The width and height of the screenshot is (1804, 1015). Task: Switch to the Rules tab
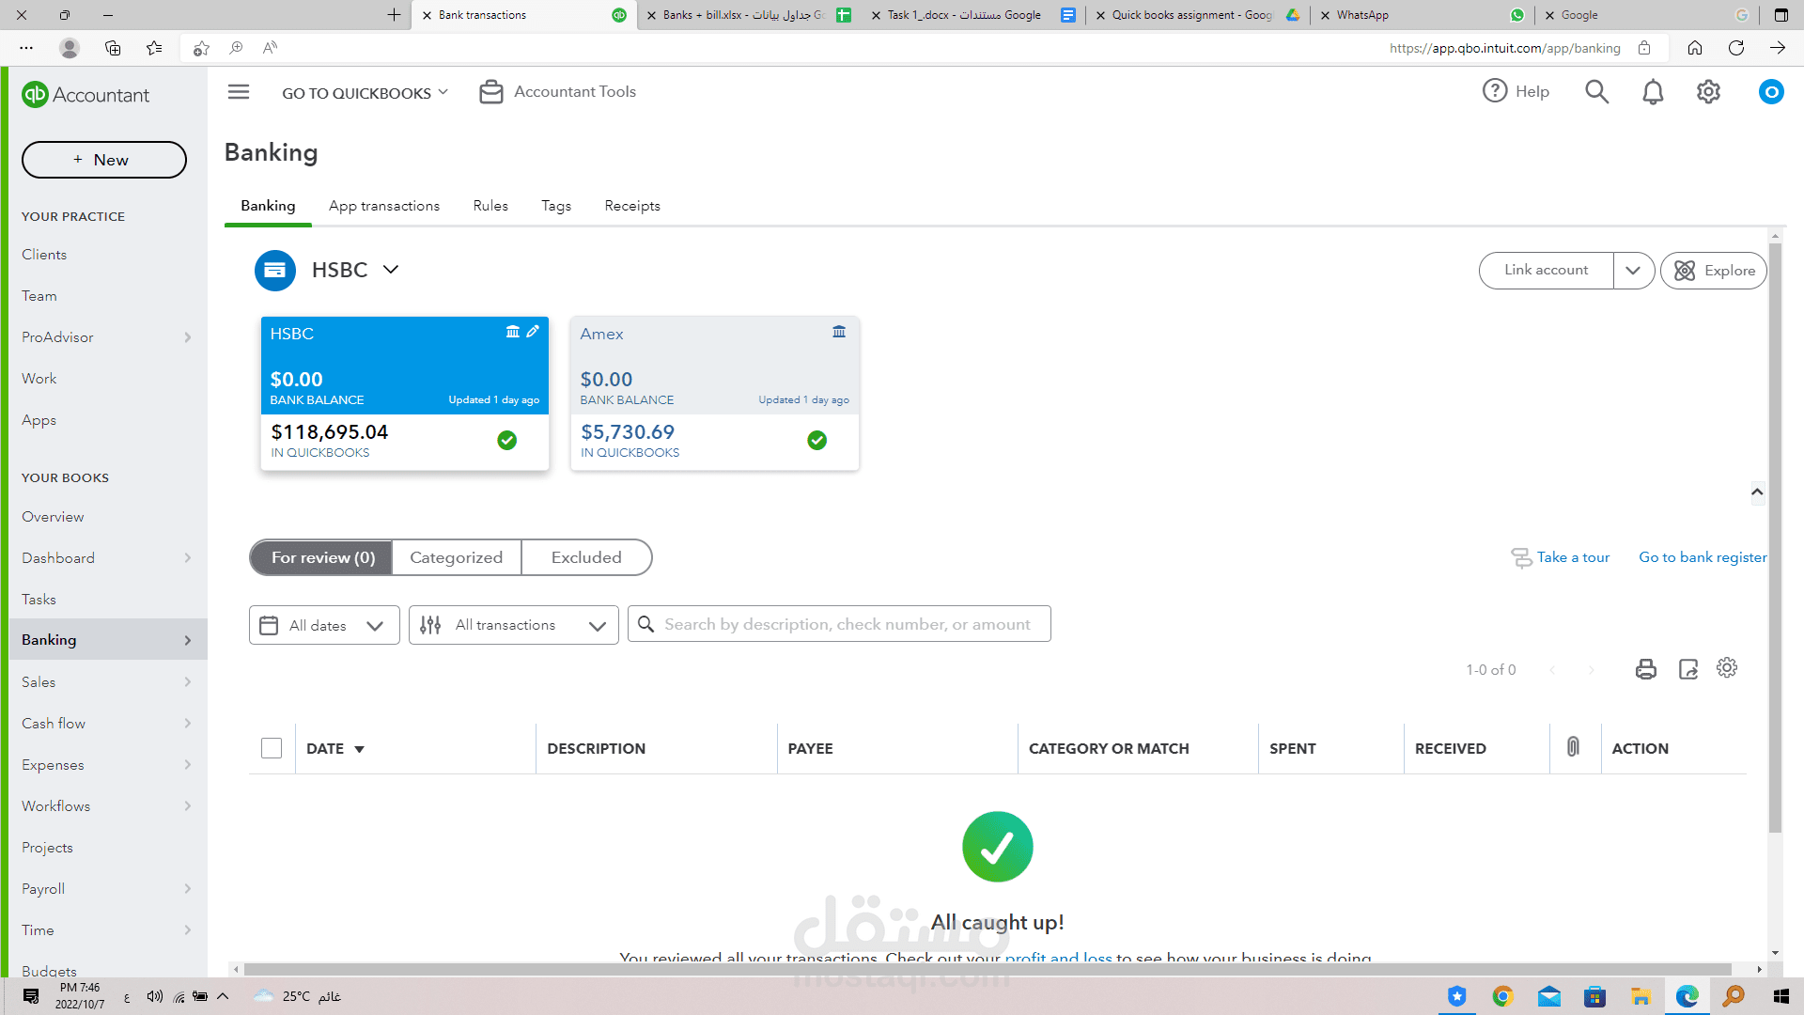tap(490, 206)
